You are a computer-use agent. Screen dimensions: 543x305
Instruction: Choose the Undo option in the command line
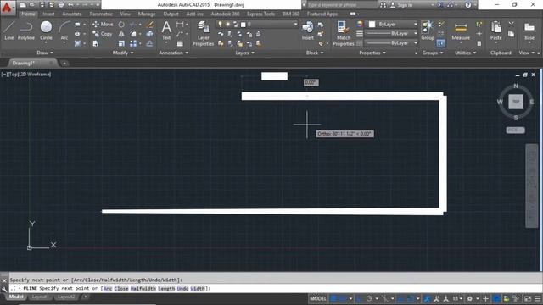(x=182, y=288)
